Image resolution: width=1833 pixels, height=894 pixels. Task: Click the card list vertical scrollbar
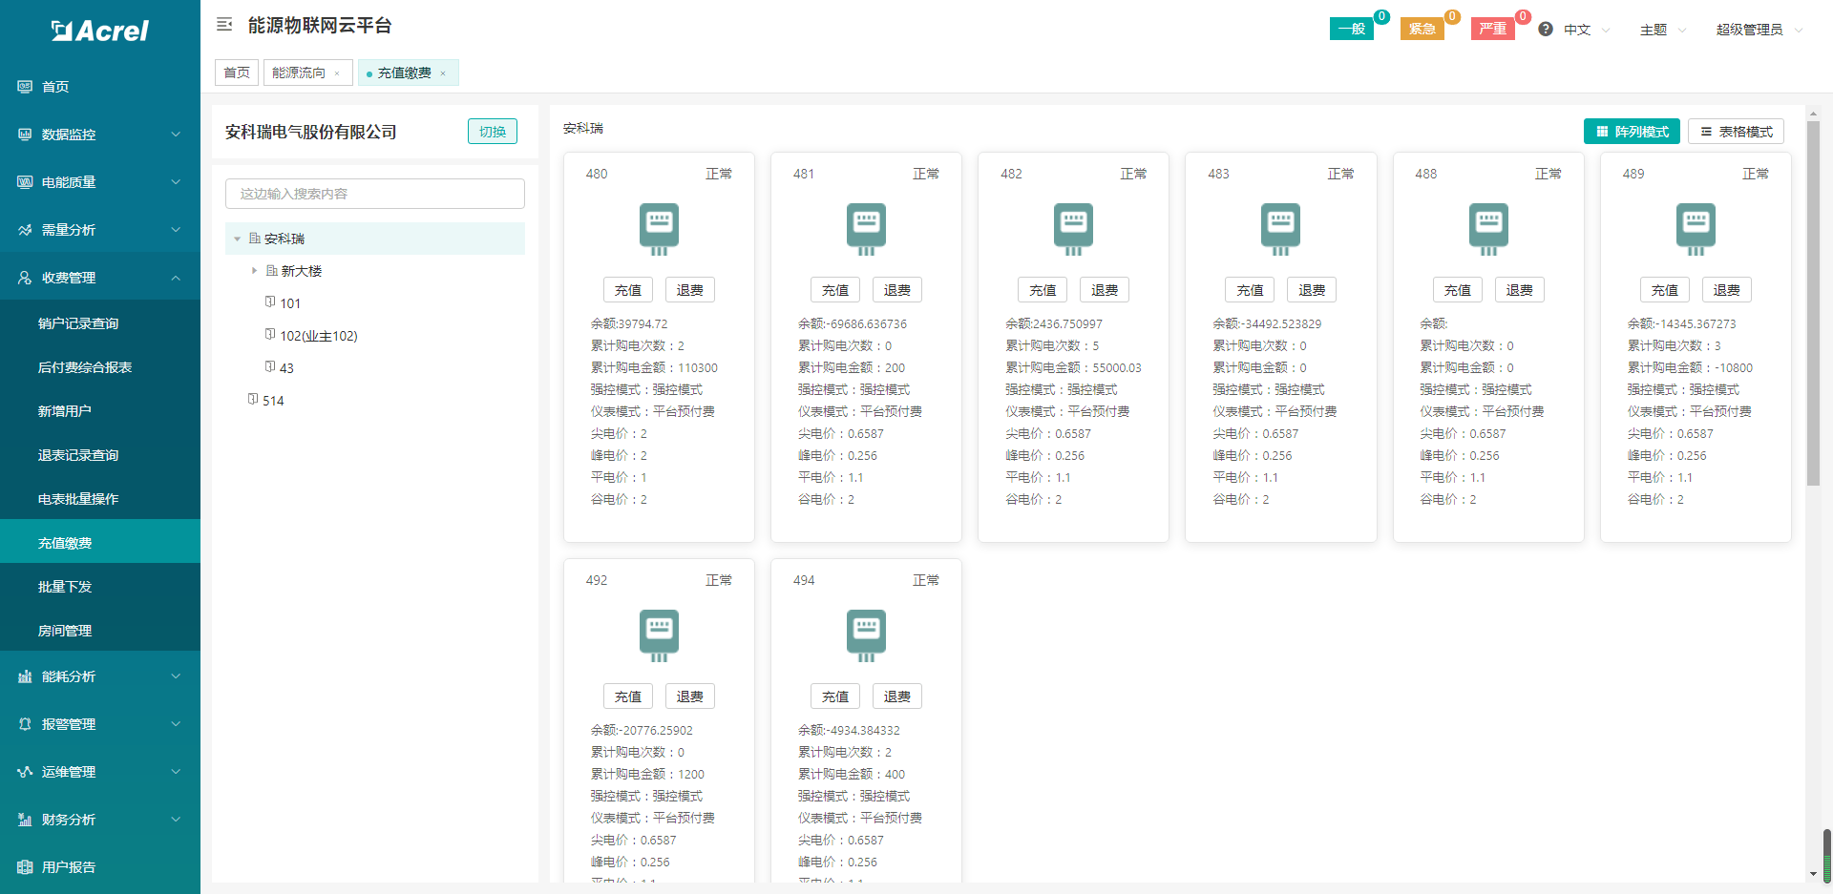[x=1812, y=303]
